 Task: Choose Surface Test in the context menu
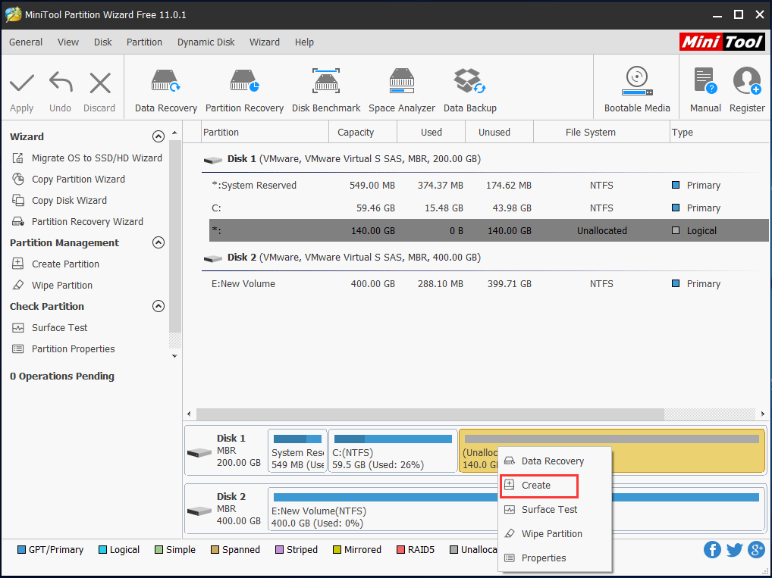[555, 509]
